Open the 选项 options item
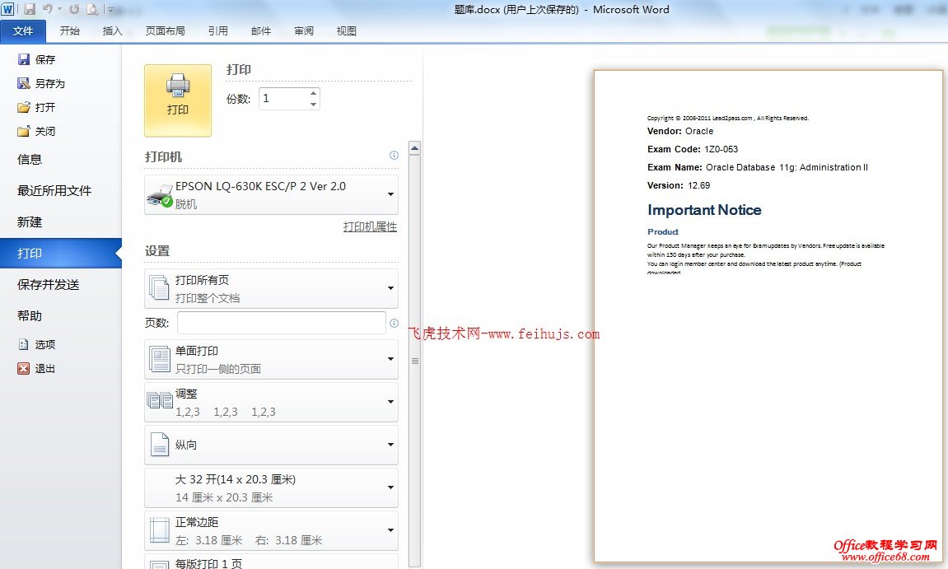The height and width of the screenshot is (569, 948). (x=36, y=344)
